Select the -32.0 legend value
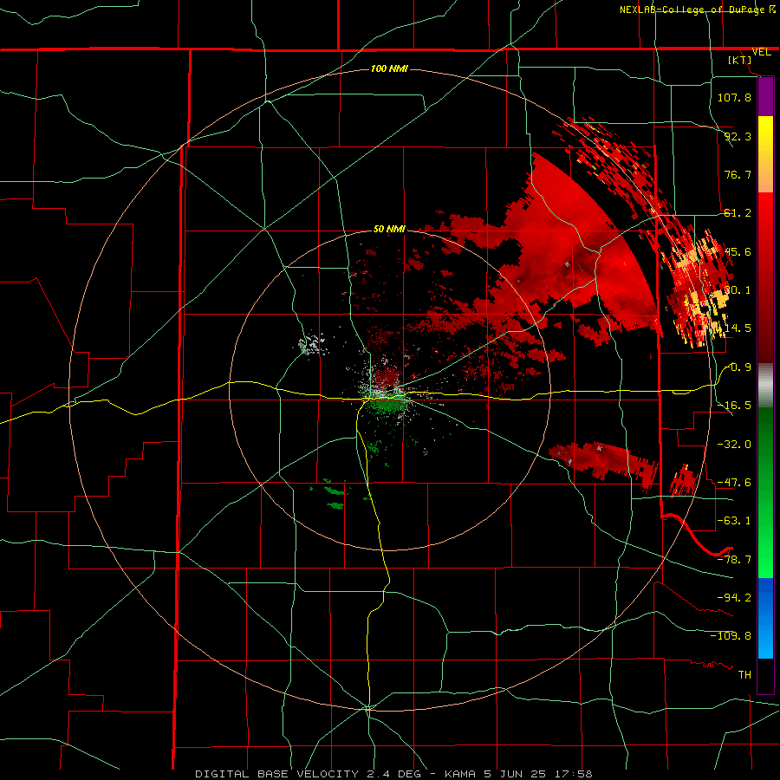The image size is (780, 780). tap(734, 445)
